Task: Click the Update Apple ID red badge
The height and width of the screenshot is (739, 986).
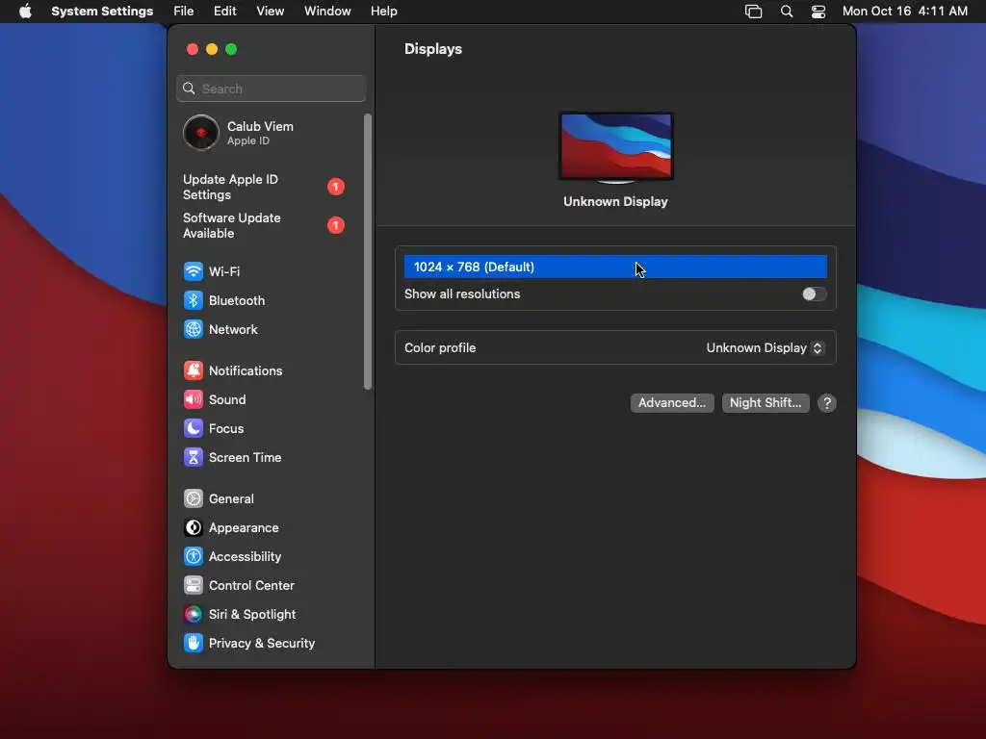Action: pos(336,187)
